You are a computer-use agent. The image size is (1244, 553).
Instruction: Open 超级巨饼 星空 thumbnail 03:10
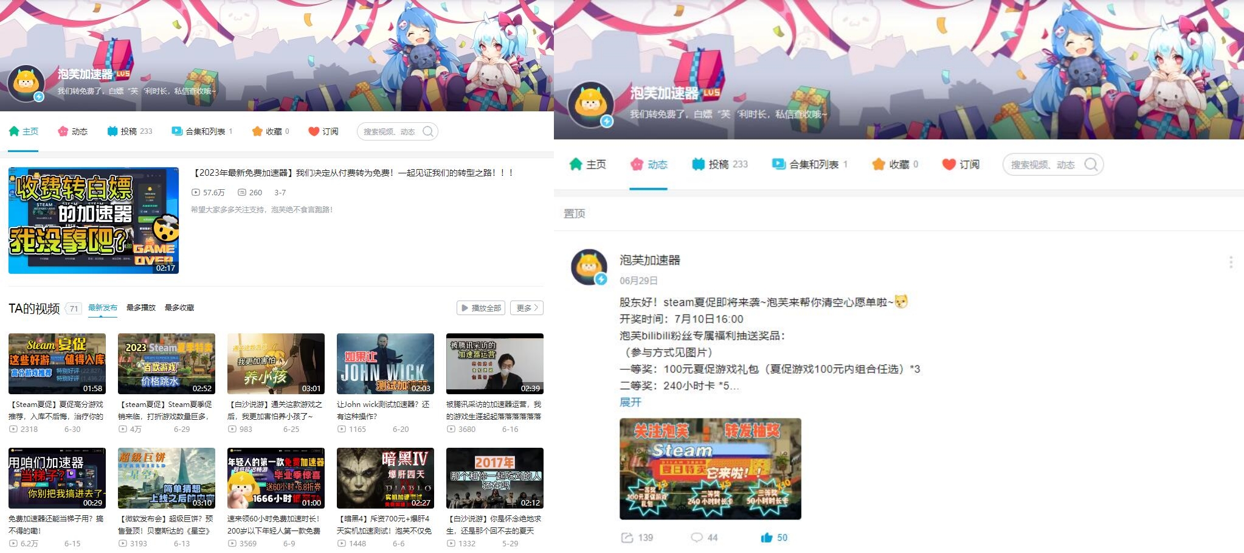167,478
